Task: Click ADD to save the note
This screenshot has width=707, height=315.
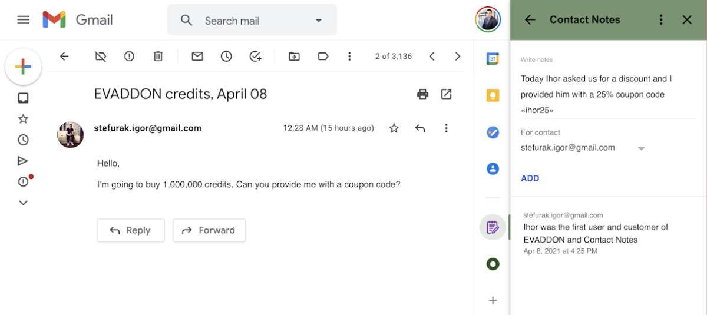Action: 530,178
